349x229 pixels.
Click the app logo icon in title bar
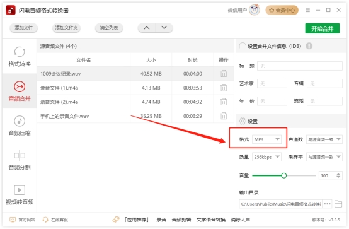[11, 10]
